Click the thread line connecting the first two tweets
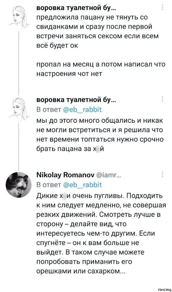Image resolution: width=172 pixels, height=292 pixels. coord(19,62)
